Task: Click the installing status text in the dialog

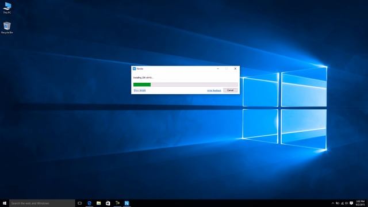Action: pyautogui.click(x=143, y=78)
